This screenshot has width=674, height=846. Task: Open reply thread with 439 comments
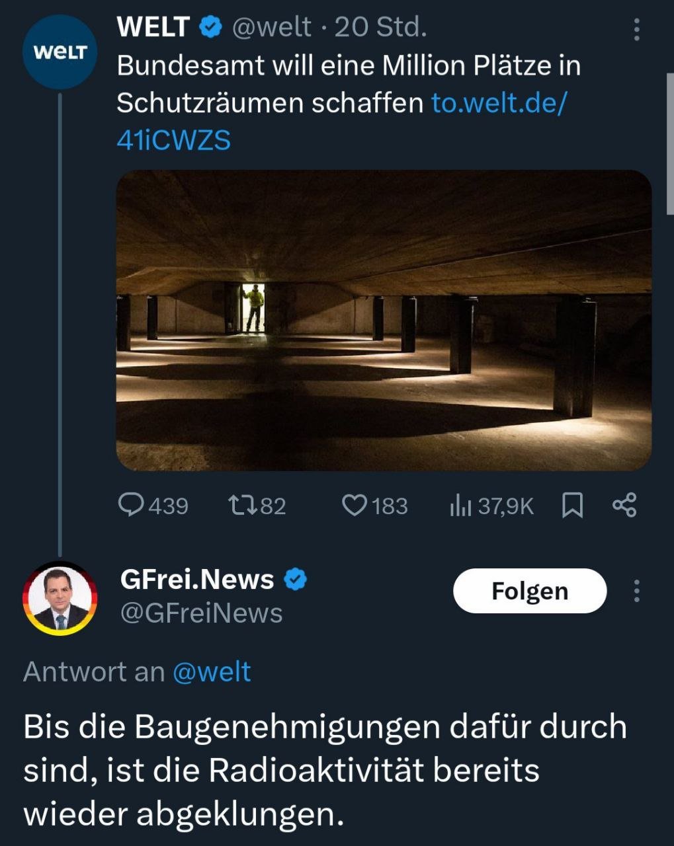coord(152,506)
